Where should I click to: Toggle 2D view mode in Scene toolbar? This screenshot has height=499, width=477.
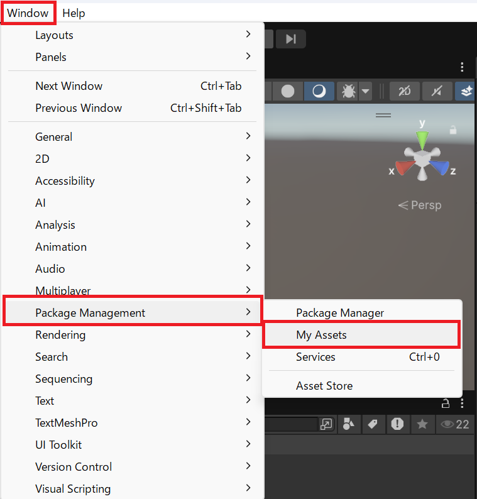point(404,91)
